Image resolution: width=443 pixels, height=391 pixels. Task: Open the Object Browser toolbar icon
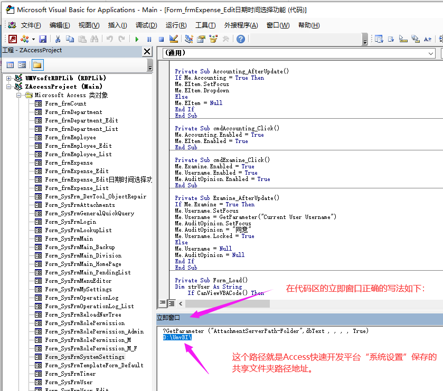[213, 39]
